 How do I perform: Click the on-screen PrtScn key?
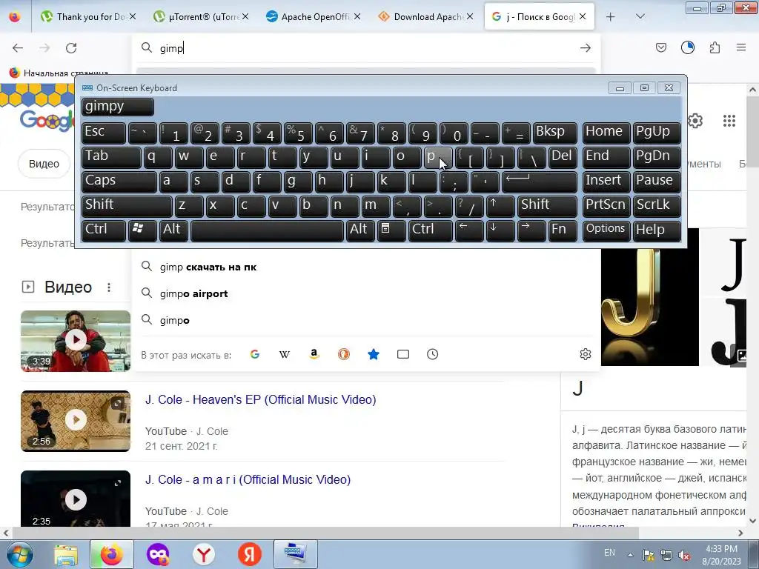click(x=606, y=206)
